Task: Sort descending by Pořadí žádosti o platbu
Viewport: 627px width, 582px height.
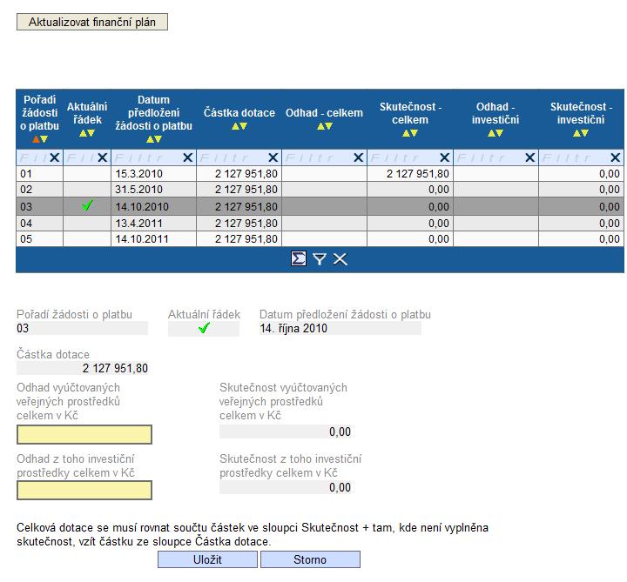Action: coord(44,139)
